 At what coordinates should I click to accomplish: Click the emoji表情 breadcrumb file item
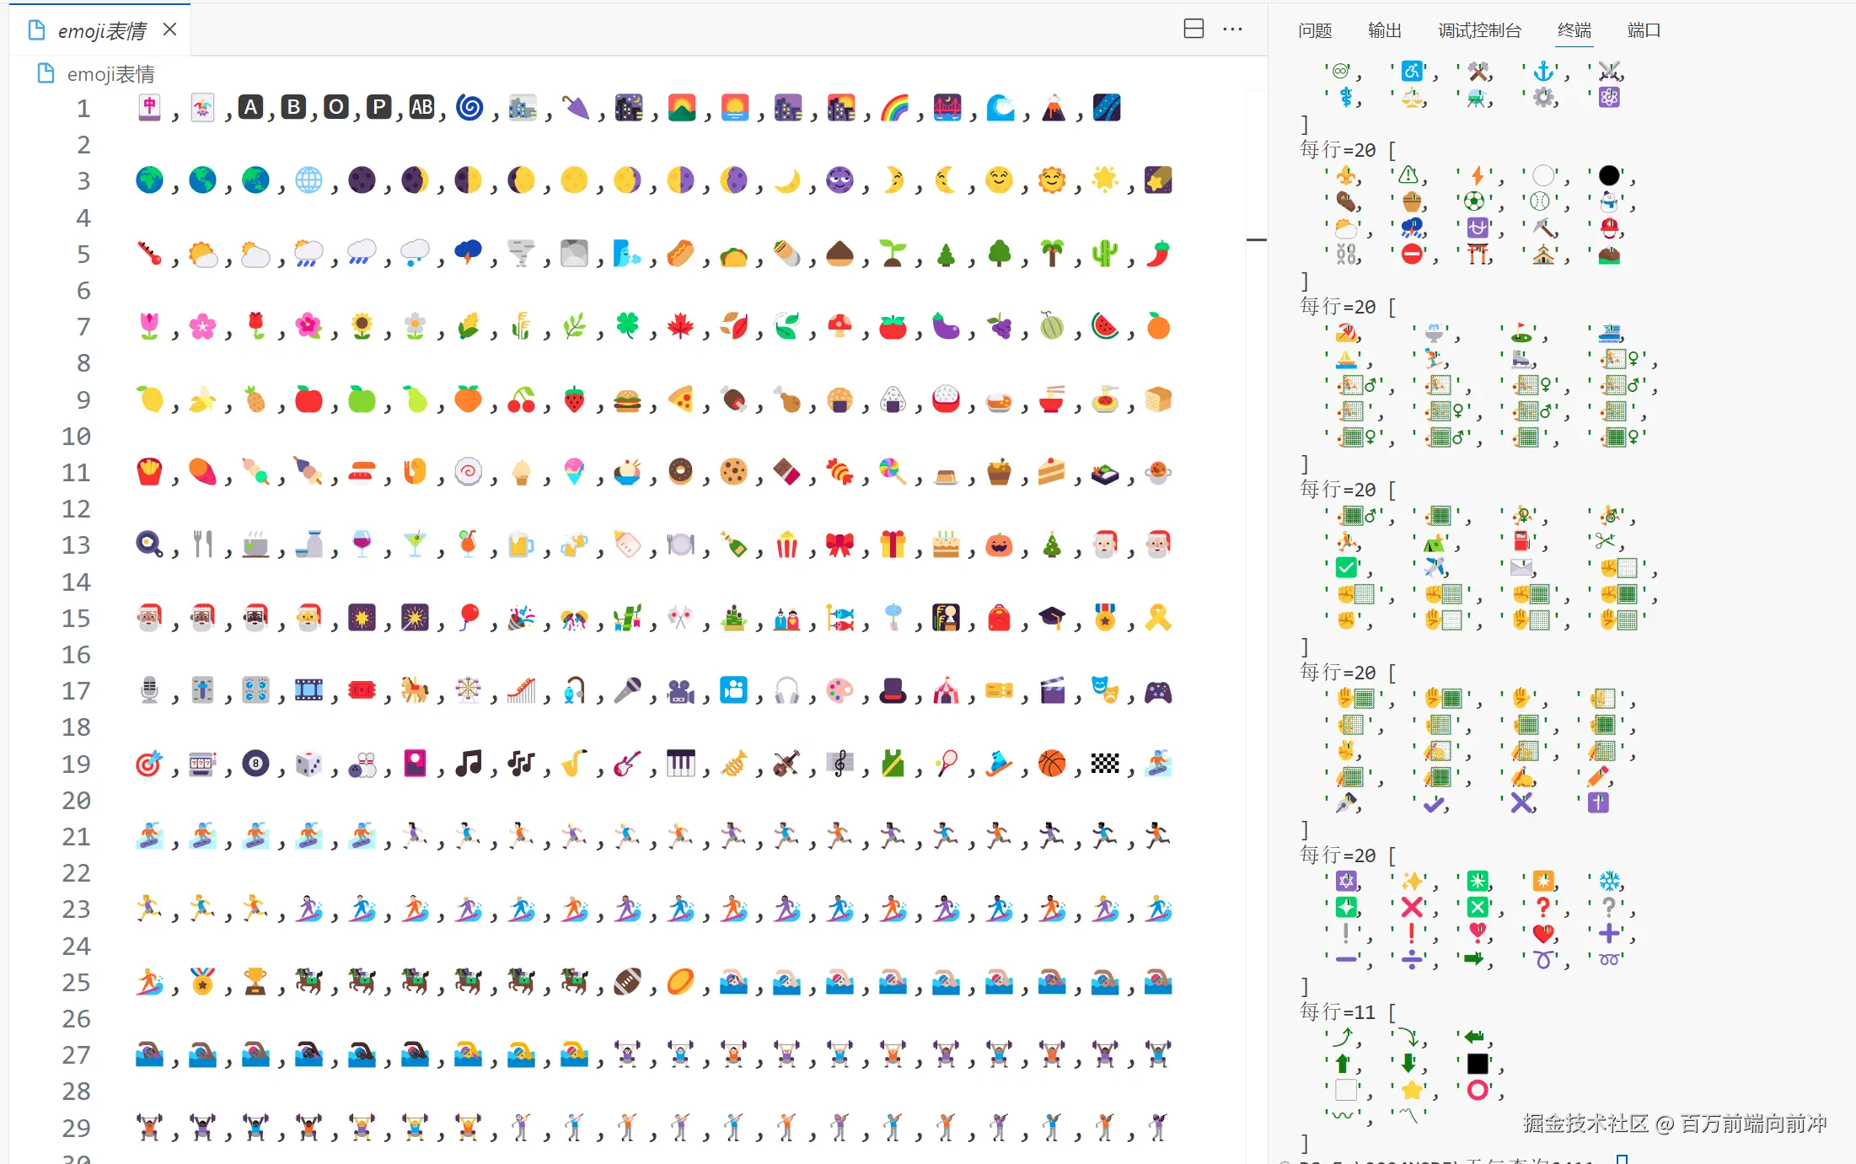pos(110,74)
